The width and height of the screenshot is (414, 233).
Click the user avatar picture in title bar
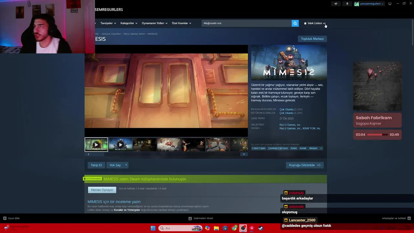[356, 4]
